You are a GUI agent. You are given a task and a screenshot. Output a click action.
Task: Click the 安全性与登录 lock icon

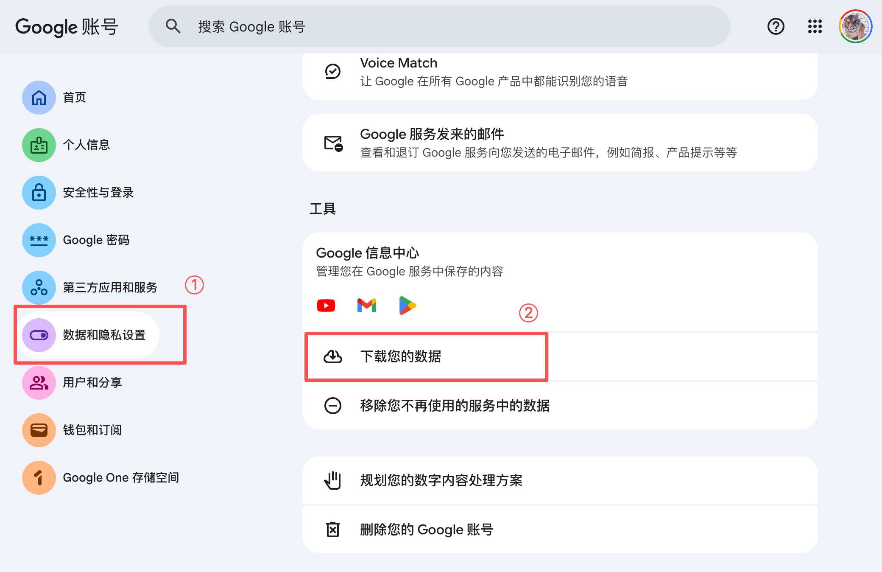click(39, 192)
